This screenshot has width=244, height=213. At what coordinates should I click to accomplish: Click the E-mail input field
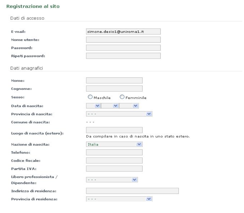point(123,32)
